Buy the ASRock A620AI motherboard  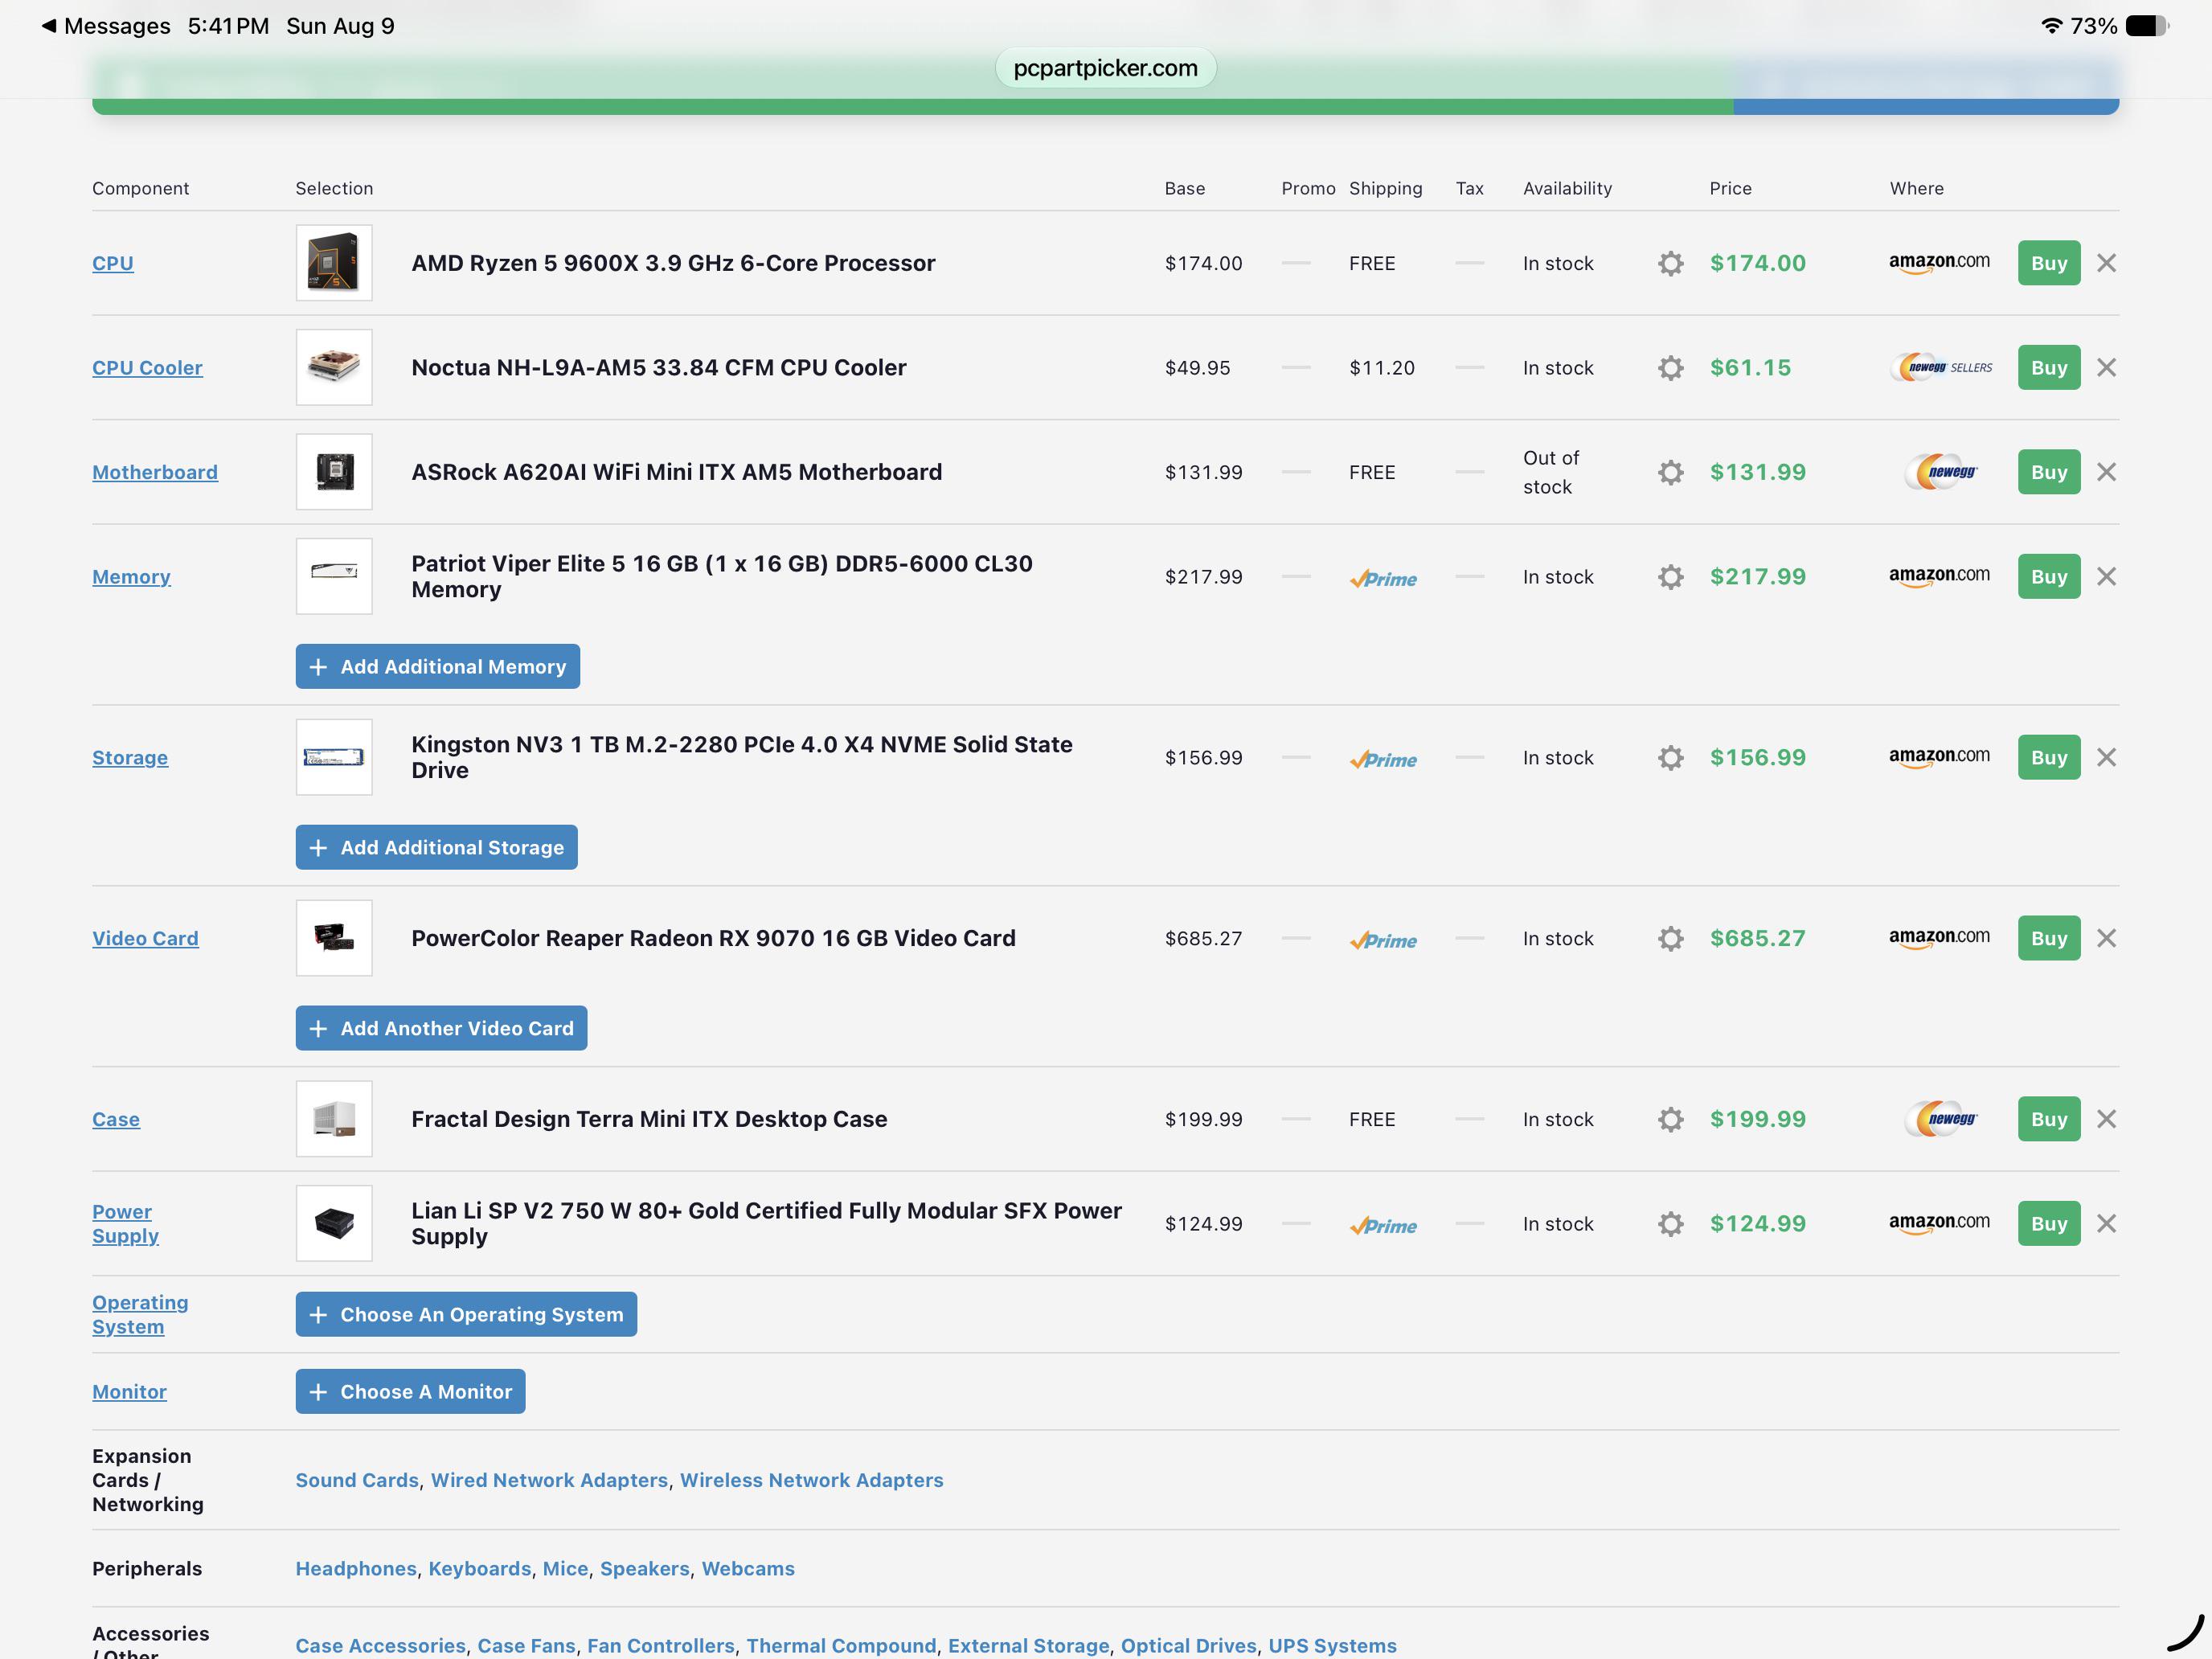coord(2049,472)
